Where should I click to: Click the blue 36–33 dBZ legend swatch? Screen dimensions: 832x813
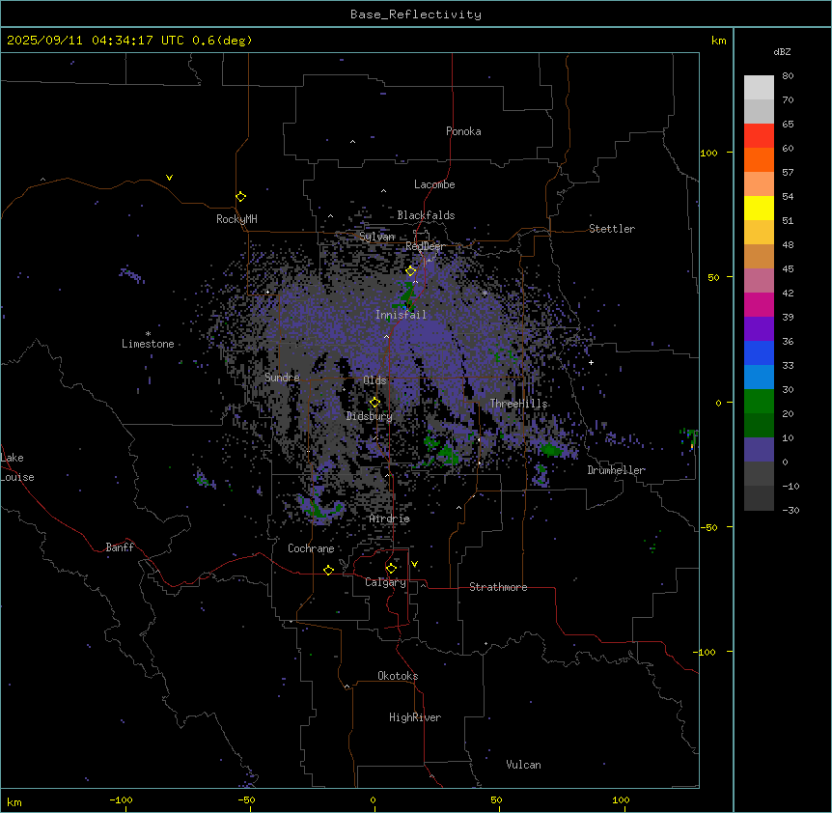[x=759, y=352]
